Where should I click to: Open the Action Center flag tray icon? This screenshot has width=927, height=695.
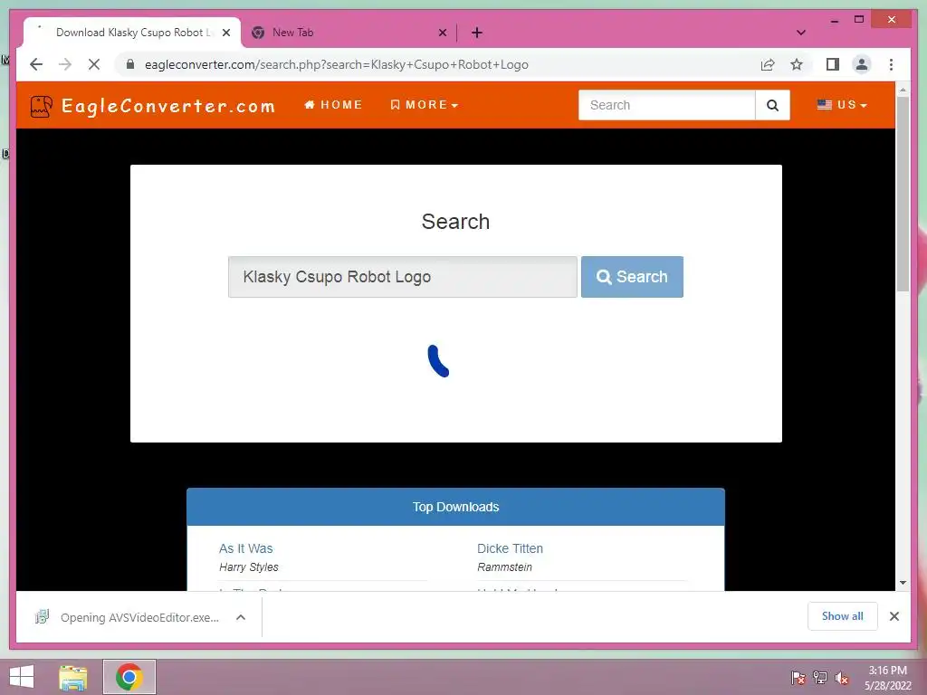click(x=798, y=678)
